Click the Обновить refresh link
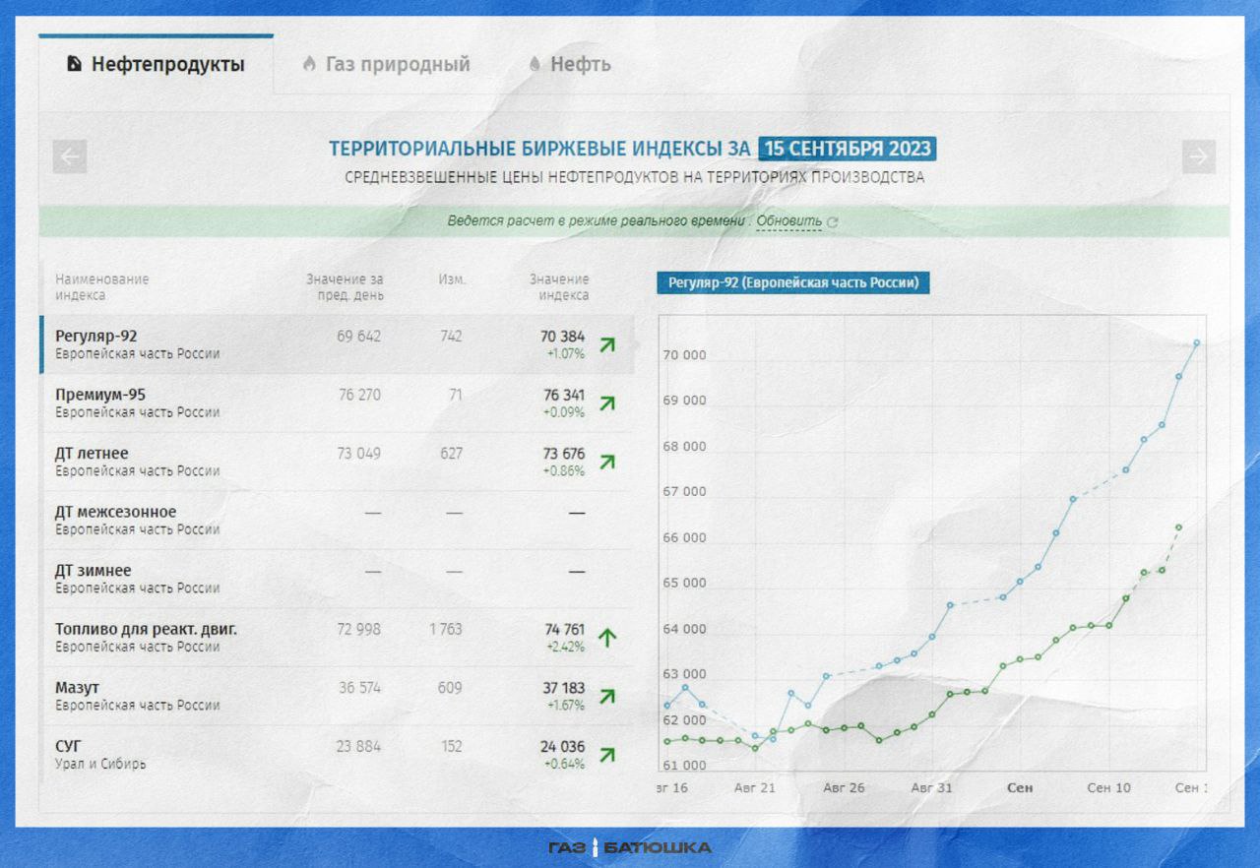The height and width of the screenshot is (868, 1260). pos(788,221)
